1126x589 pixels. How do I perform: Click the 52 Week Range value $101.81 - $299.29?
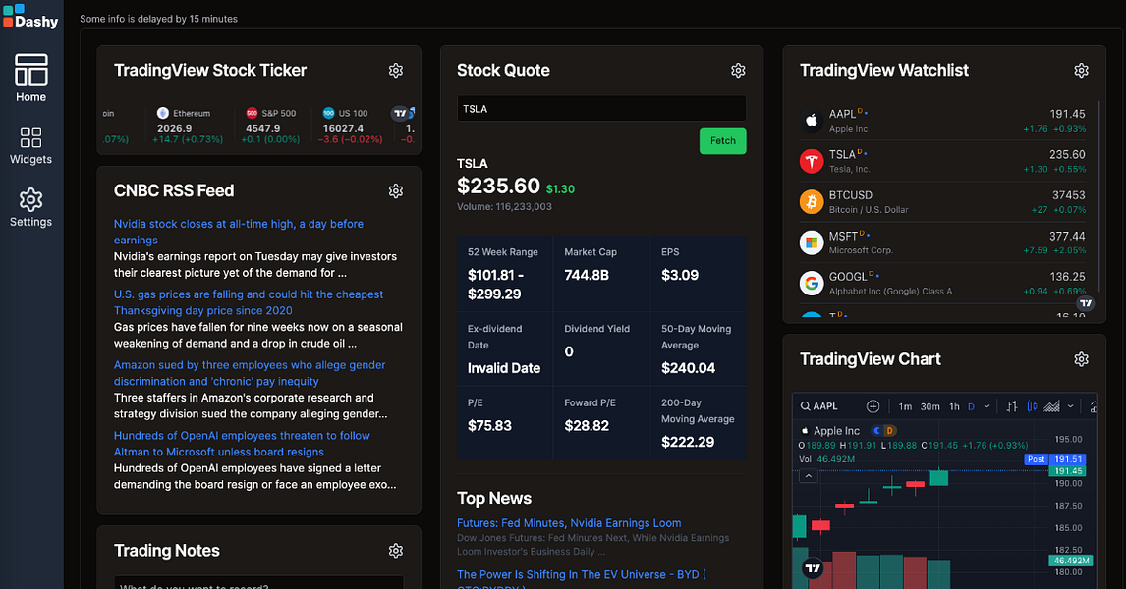[x=495, y=284]
